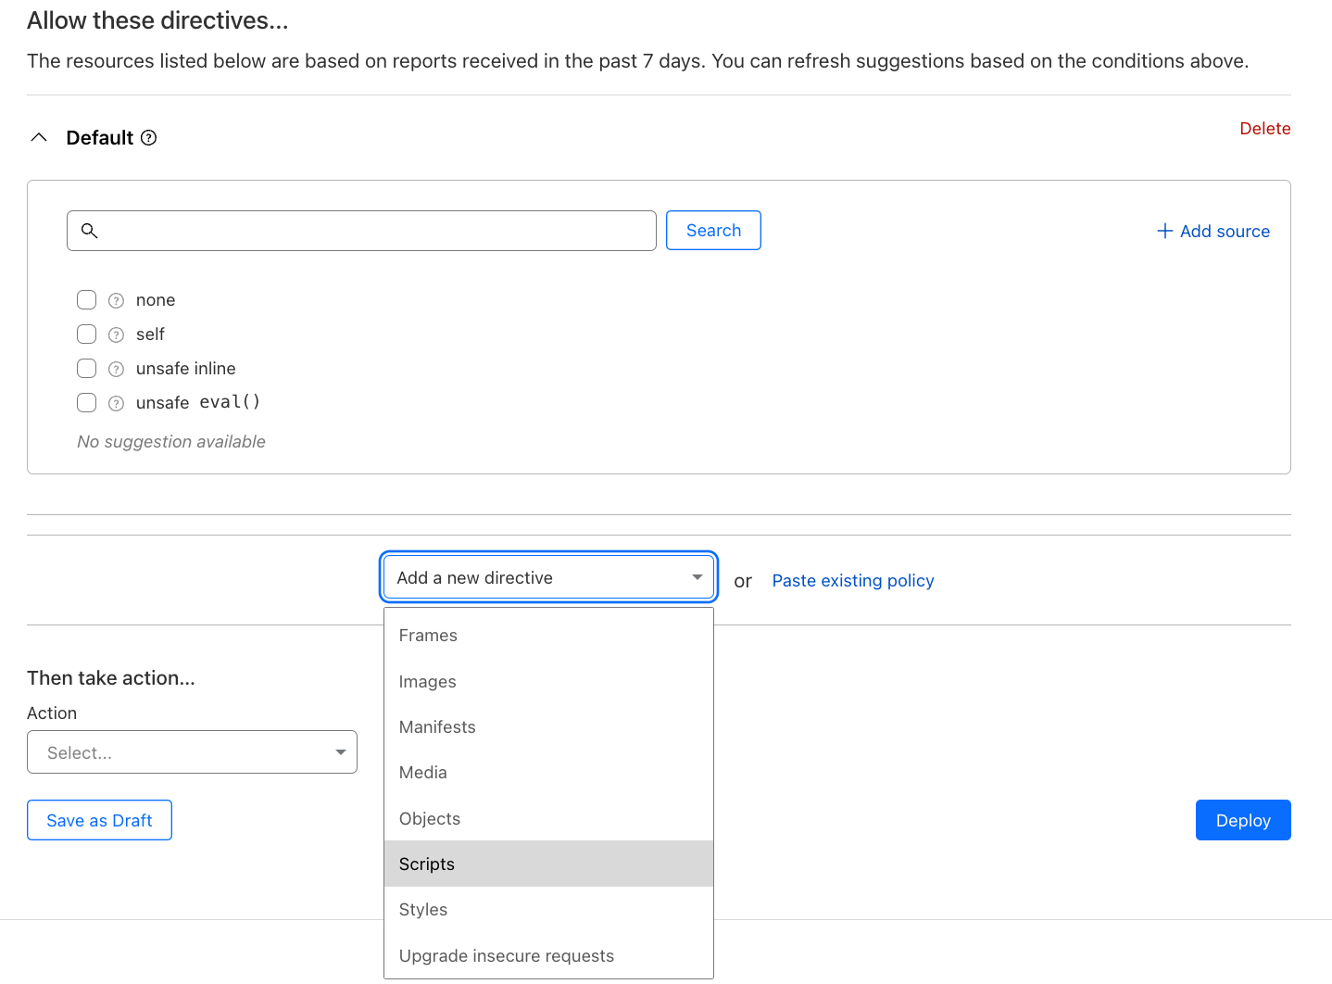Click the No suggestion available text

tap(171, 442)
